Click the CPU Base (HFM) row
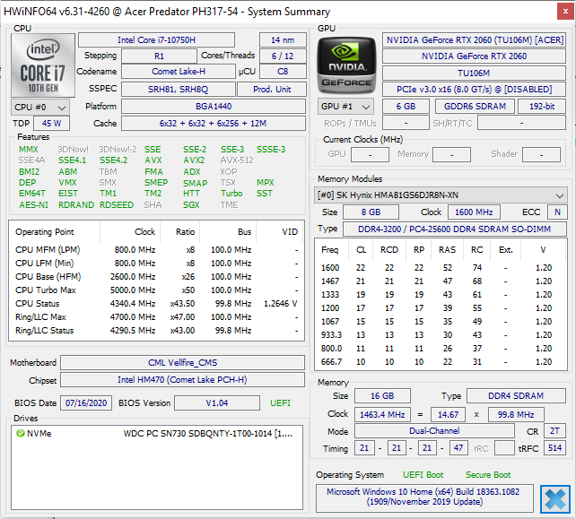The width and height of the screenshot is (576, 519). [156, 276]
